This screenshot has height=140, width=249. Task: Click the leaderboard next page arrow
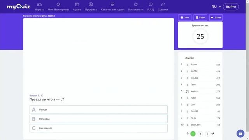pos(213,133)
